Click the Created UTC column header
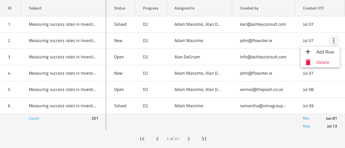 [x=314, y=8]
